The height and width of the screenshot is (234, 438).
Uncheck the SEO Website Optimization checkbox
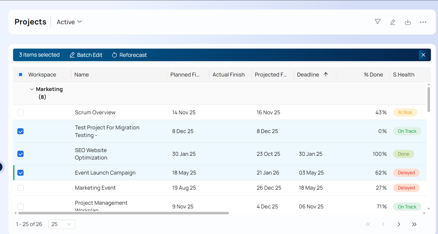(20, 154)
